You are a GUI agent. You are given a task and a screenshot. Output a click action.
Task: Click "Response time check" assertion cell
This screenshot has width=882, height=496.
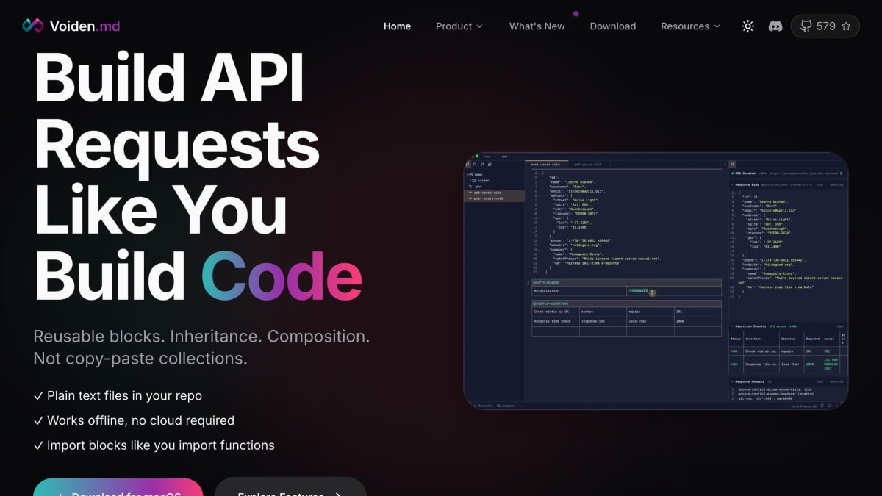coord(555,321)
